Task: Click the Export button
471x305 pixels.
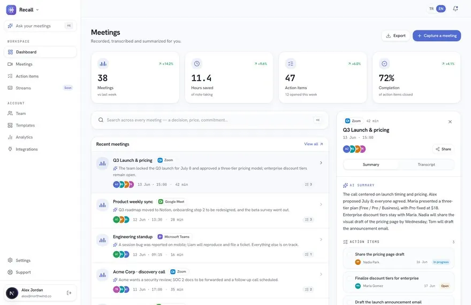Action: 396,36
